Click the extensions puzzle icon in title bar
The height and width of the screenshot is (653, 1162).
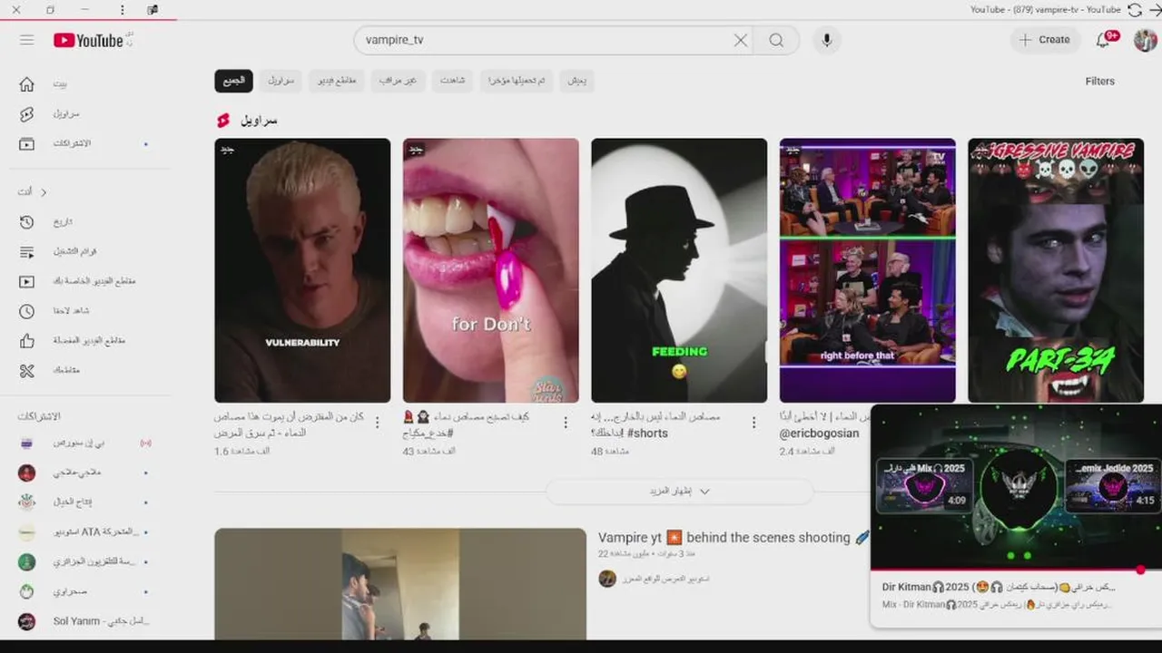coord(153,10)
